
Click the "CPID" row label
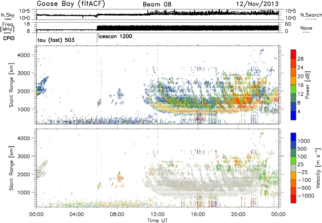click(9, 38)
